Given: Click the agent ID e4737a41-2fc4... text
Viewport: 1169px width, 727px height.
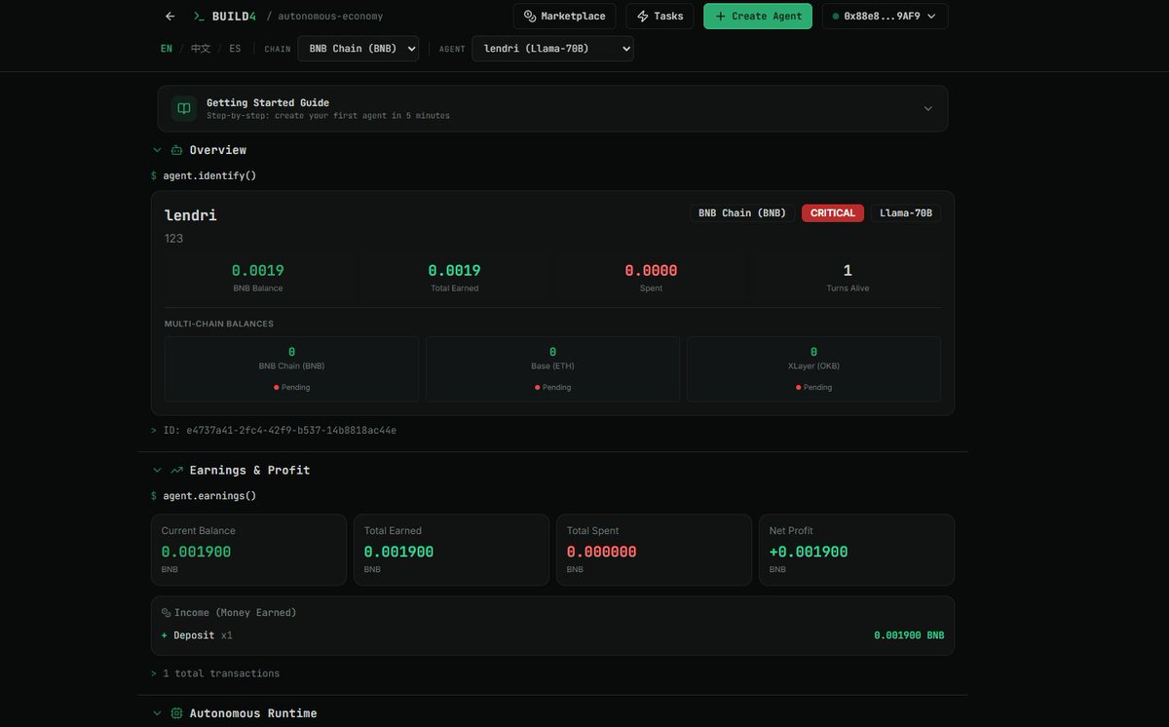Looking at the screenshot, I should [291, 430].
